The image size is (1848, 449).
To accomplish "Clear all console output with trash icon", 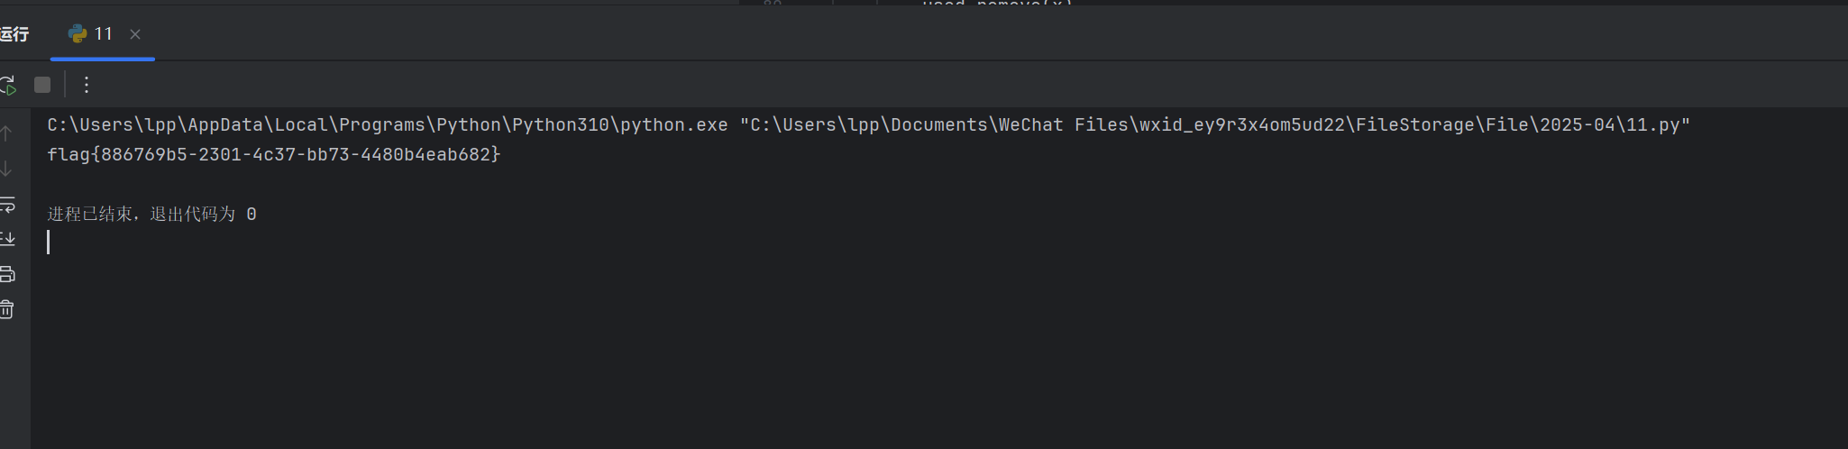I will click(7, 309).
